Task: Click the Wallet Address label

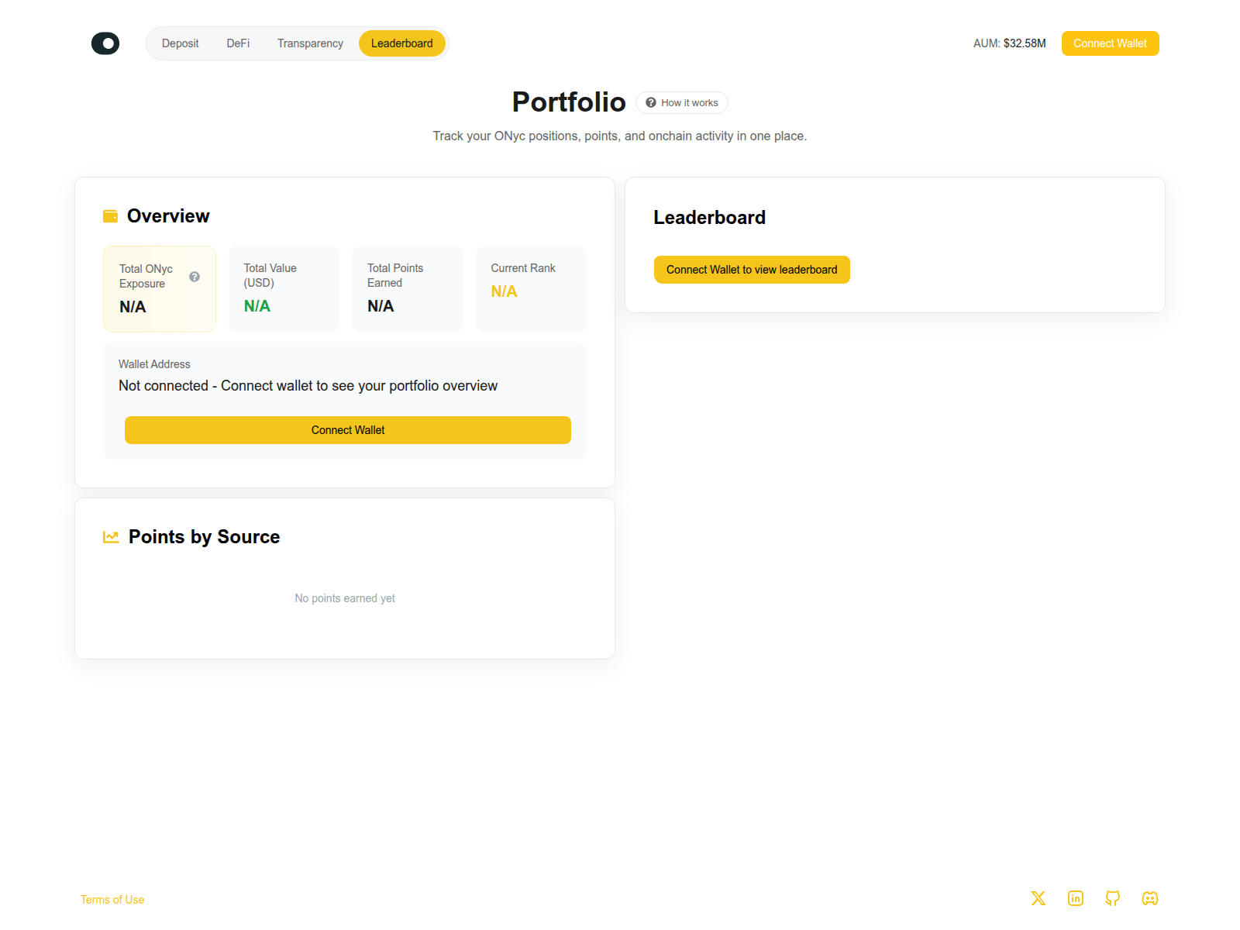Action: point(154,364)
